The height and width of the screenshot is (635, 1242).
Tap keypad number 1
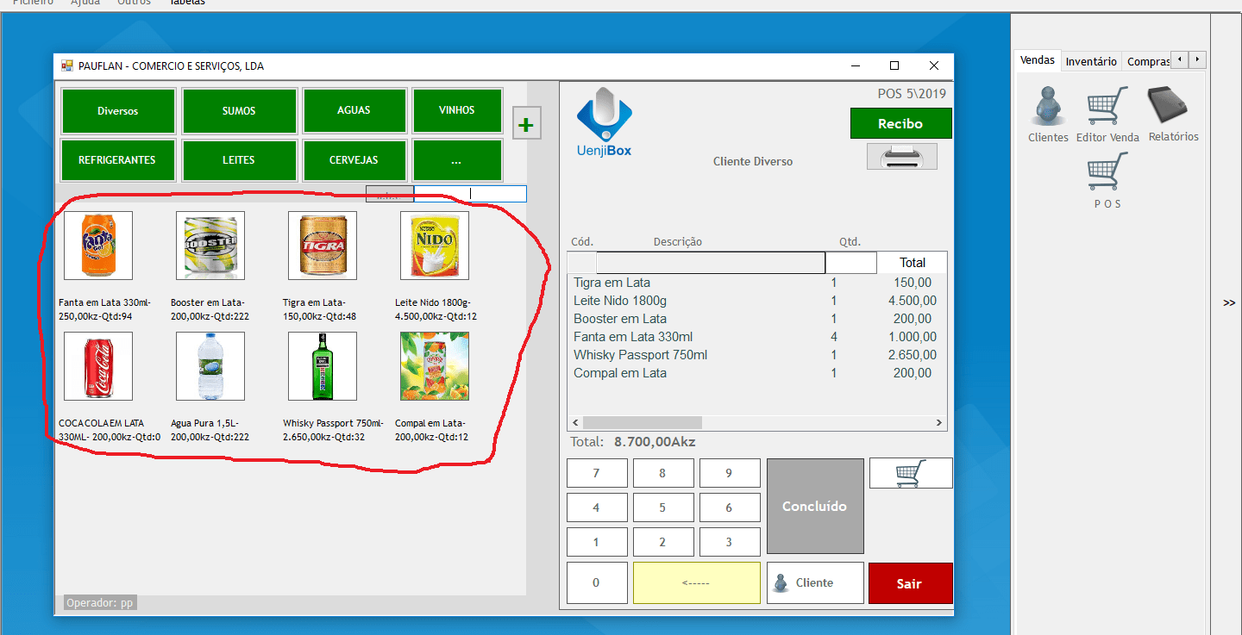click(x=596, y=542)
